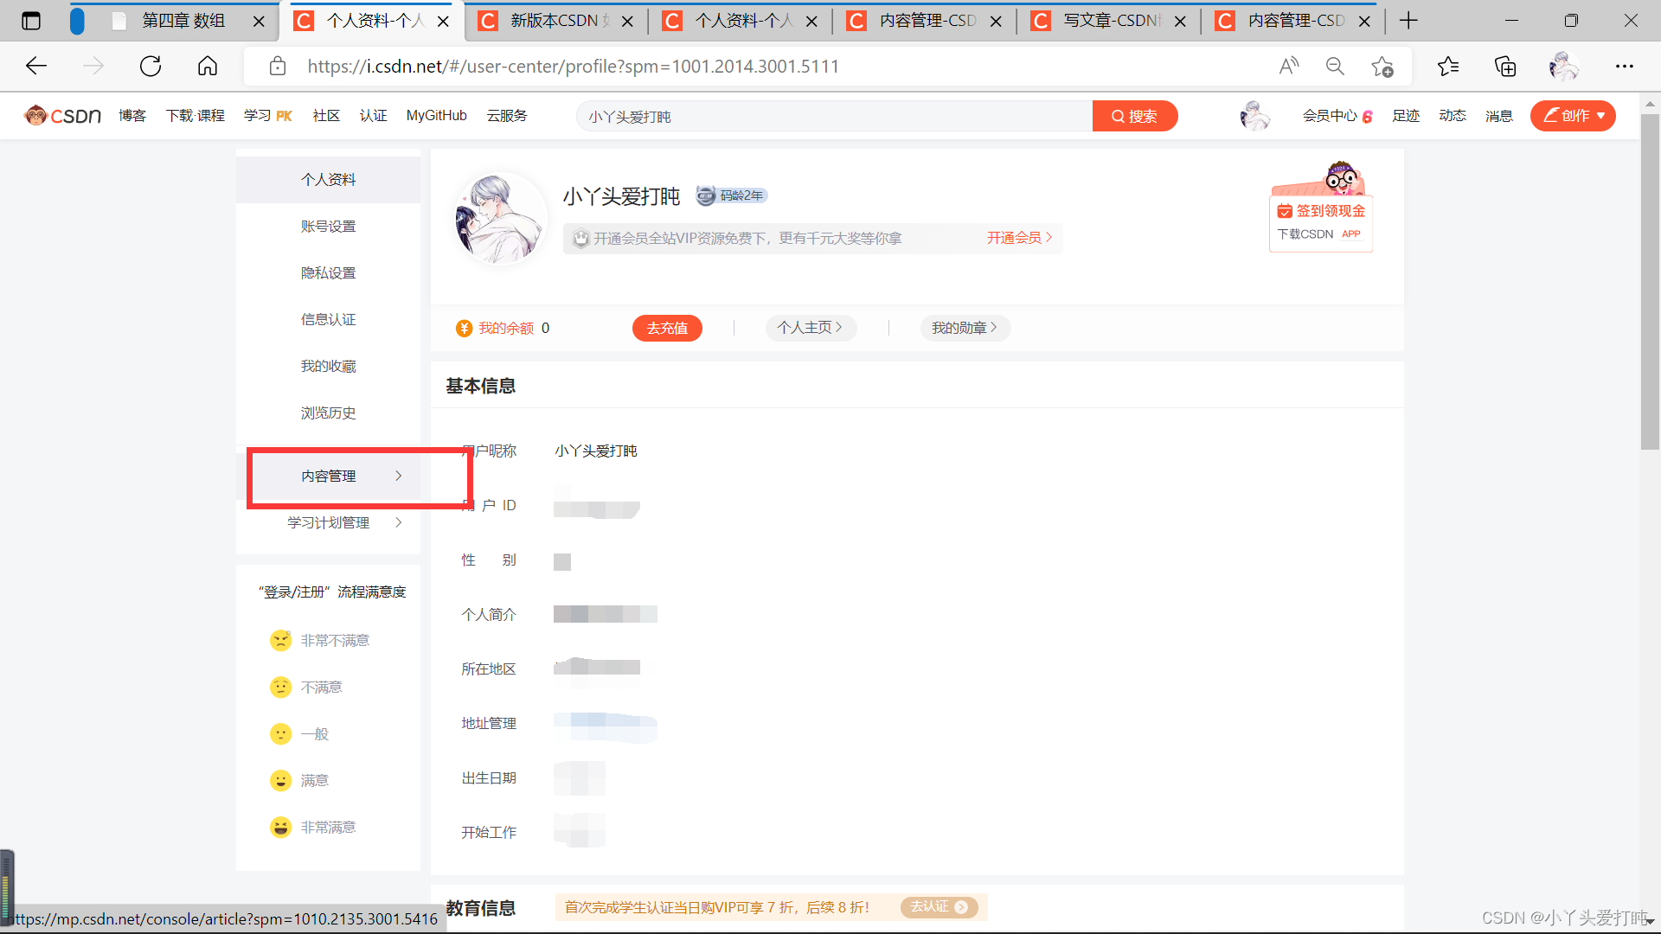The width and height of the screenshot is (1661, 934).
Task: Open the browser settings ellipsis menu
Action: click(x=1624, y=67)
